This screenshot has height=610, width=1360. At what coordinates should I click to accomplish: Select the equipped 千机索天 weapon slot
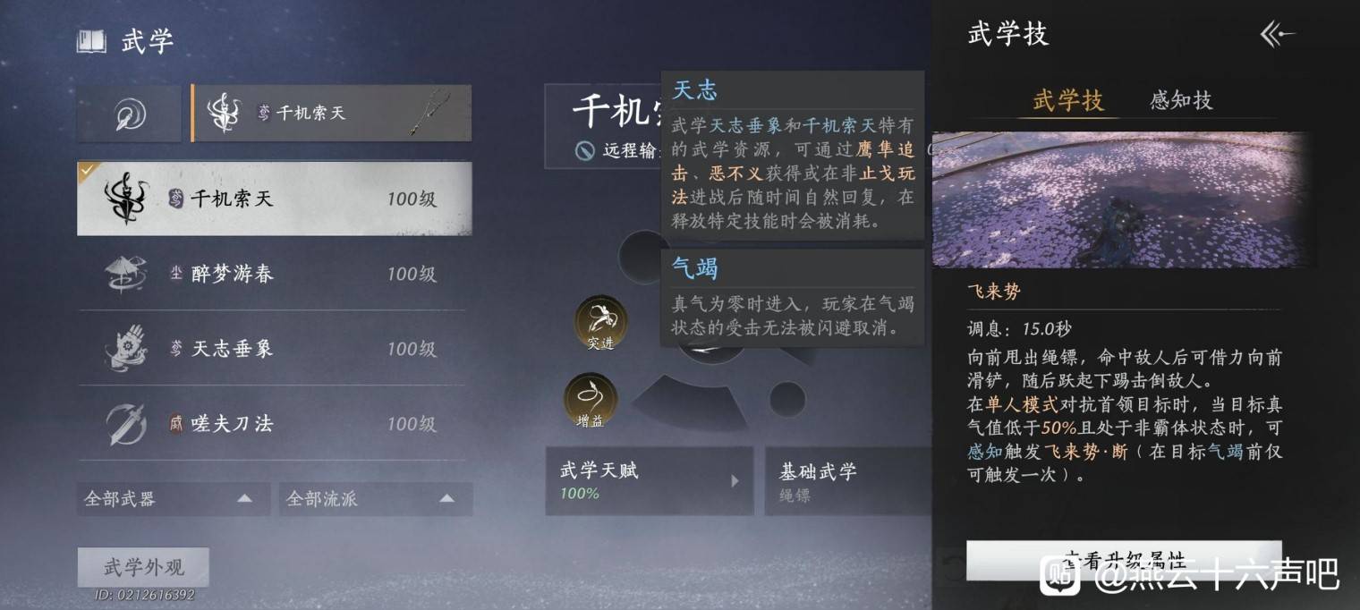click(x=331, y=114)
